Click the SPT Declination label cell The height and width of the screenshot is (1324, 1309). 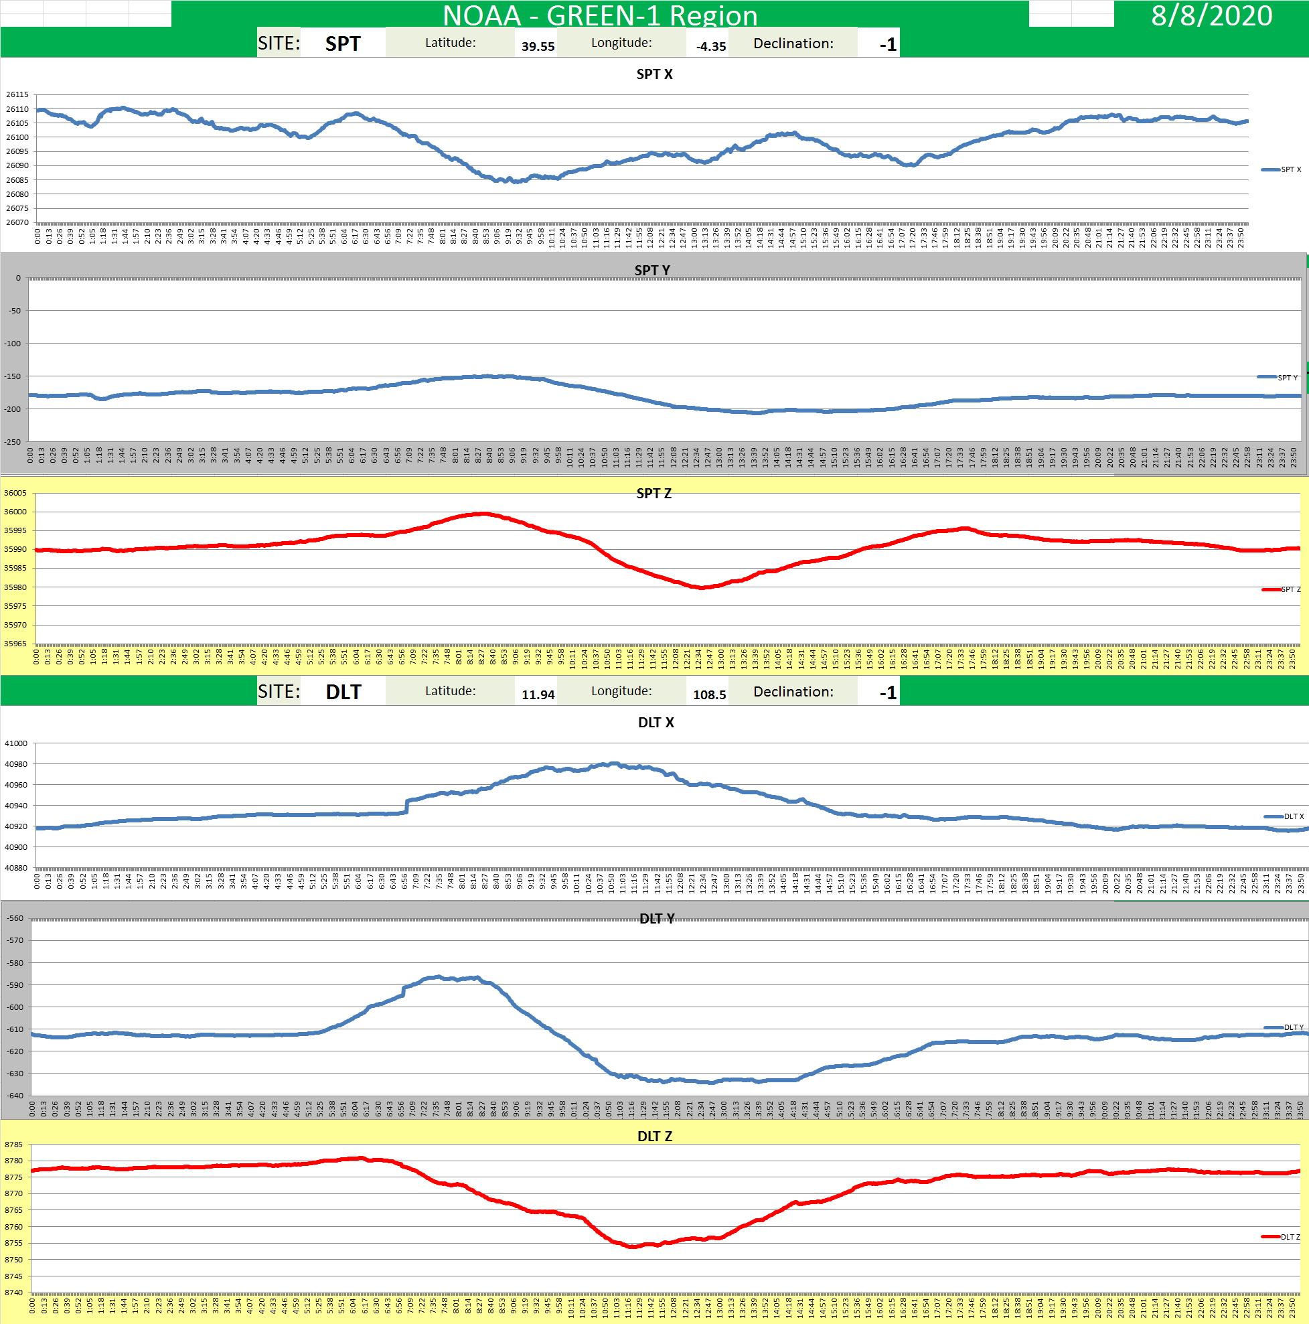[793, 43]
